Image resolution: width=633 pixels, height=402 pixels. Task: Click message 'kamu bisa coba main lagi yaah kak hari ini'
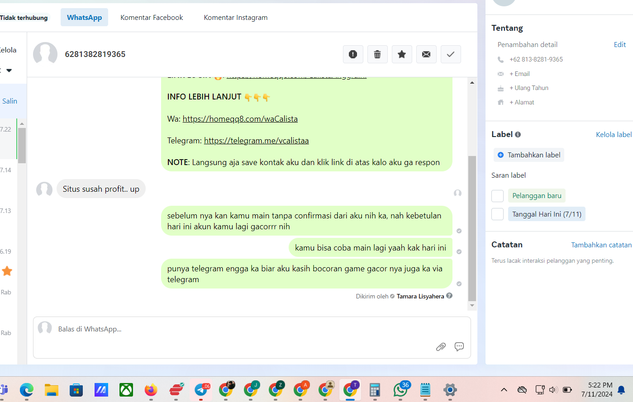click(x=371, y=248)
